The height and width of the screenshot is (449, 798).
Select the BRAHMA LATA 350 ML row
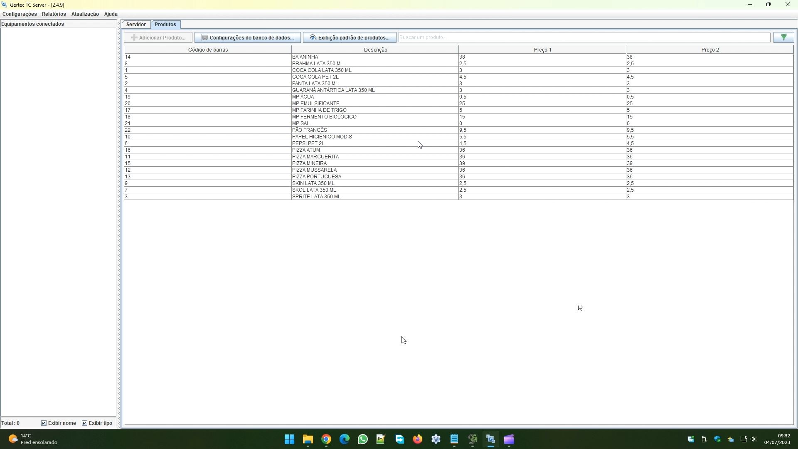459,64
